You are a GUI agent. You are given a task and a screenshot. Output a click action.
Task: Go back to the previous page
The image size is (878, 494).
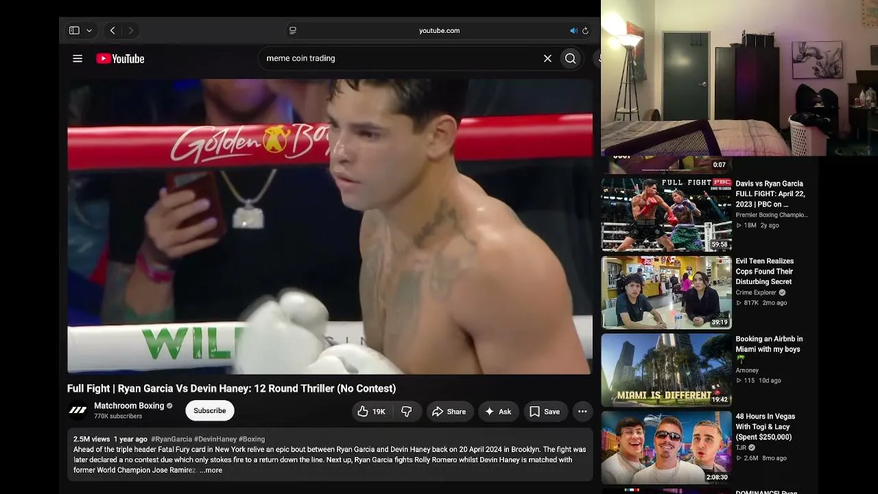(x=112, y=31)
